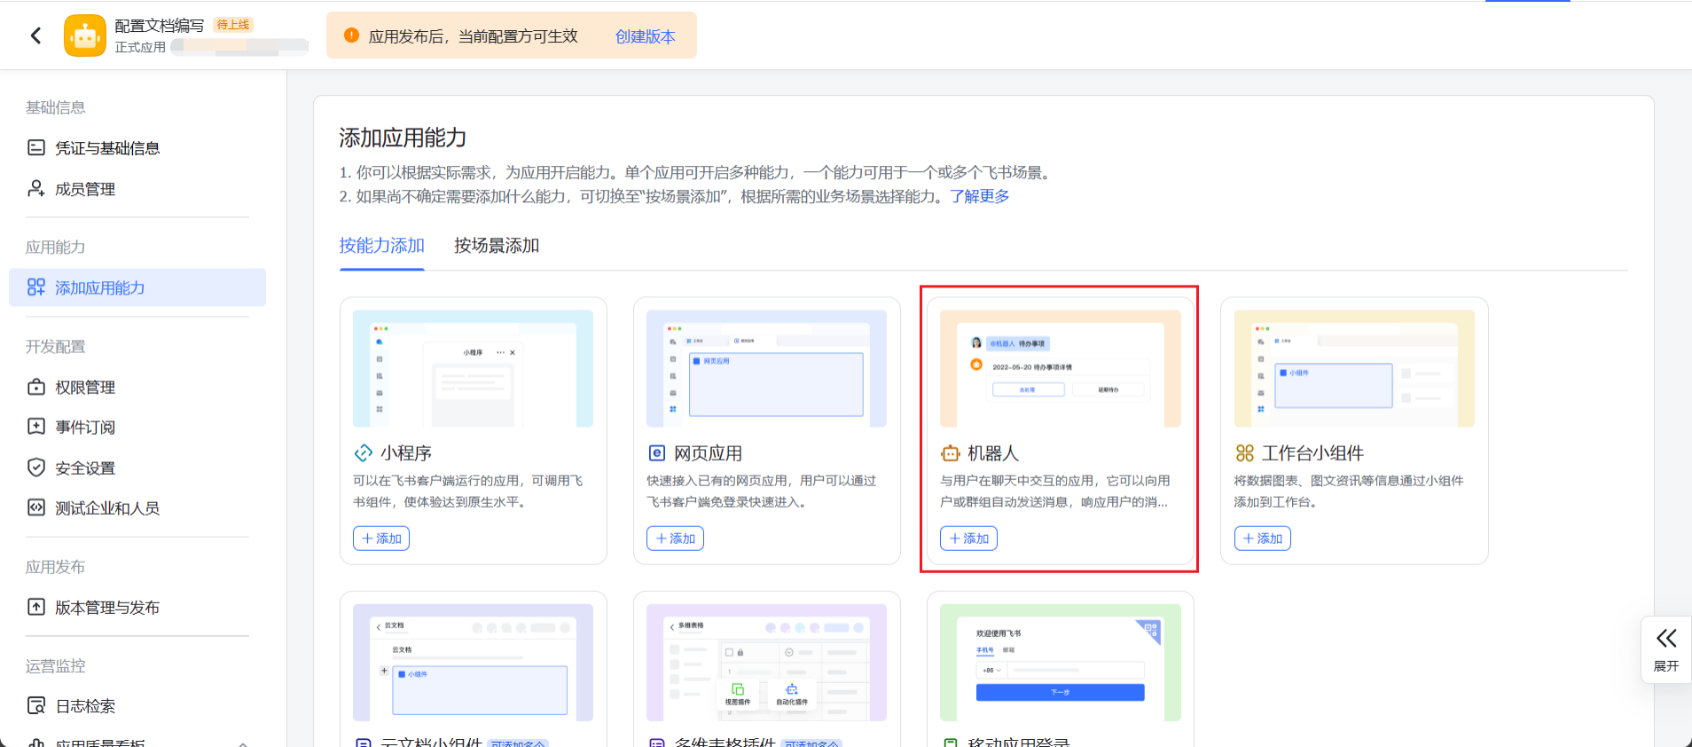Click the 安全设置 shield icon
The width and height of the screenshot is (1692, 747).
pyautogui.click(x=36, y=468)
